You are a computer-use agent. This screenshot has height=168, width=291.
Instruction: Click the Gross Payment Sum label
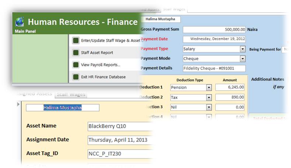[x=160, y=29]
